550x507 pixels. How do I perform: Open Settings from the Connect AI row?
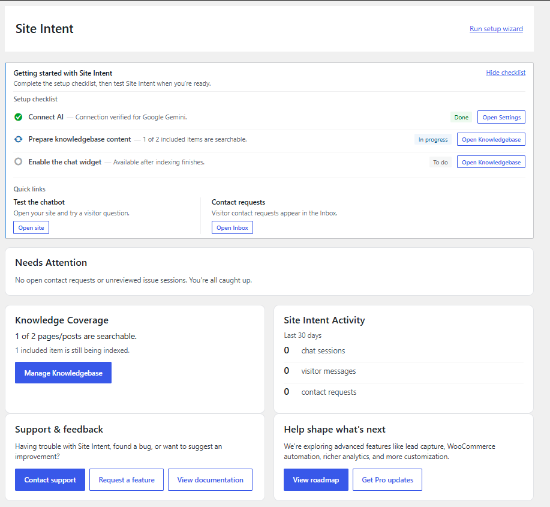click(501, 117)
